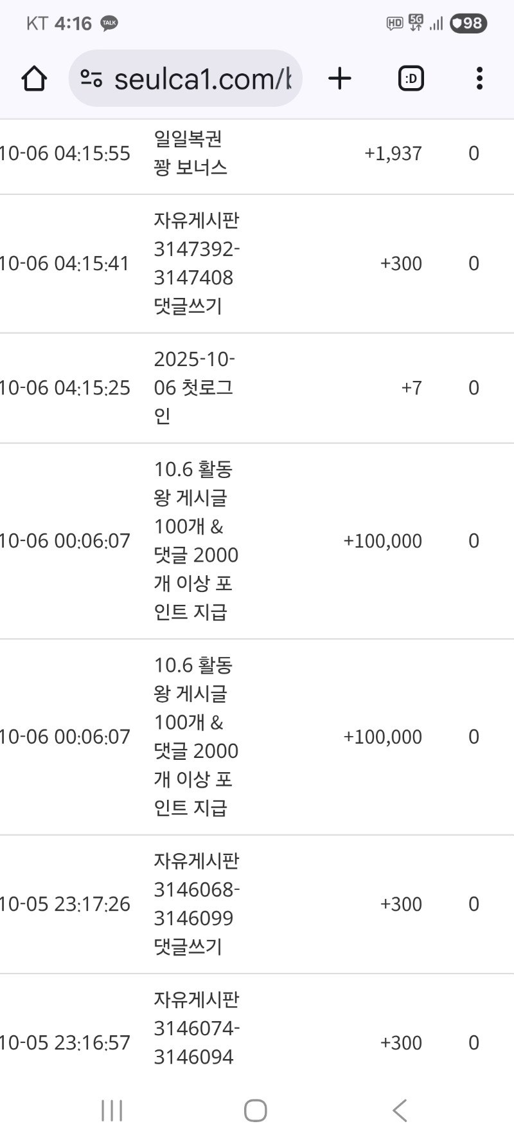Open 자유게시판 3147392-3147408 댓글쓰기 entry
514x1144 pixels.
tap(196, 263)
